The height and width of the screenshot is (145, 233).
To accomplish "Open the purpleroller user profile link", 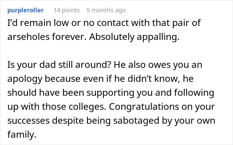I will [25, 10].
